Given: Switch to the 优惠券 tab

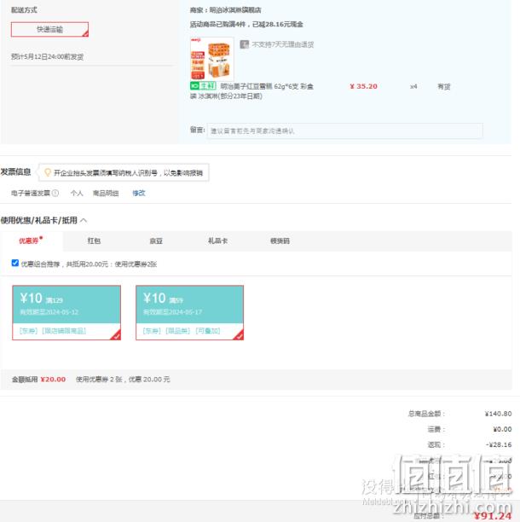Looking at the screenshot, I should click(31, 241).
